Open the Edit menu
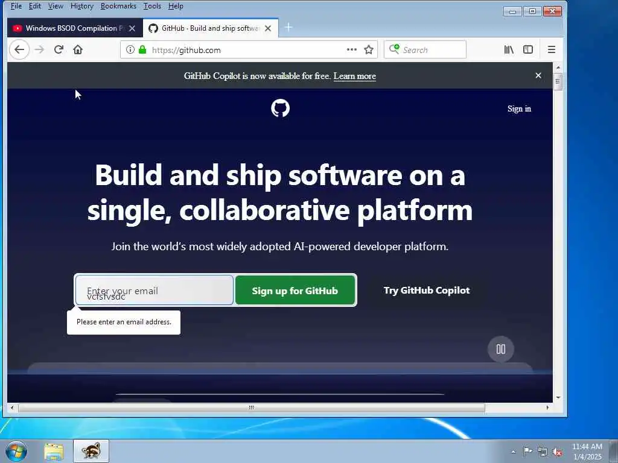 (34, 6)
